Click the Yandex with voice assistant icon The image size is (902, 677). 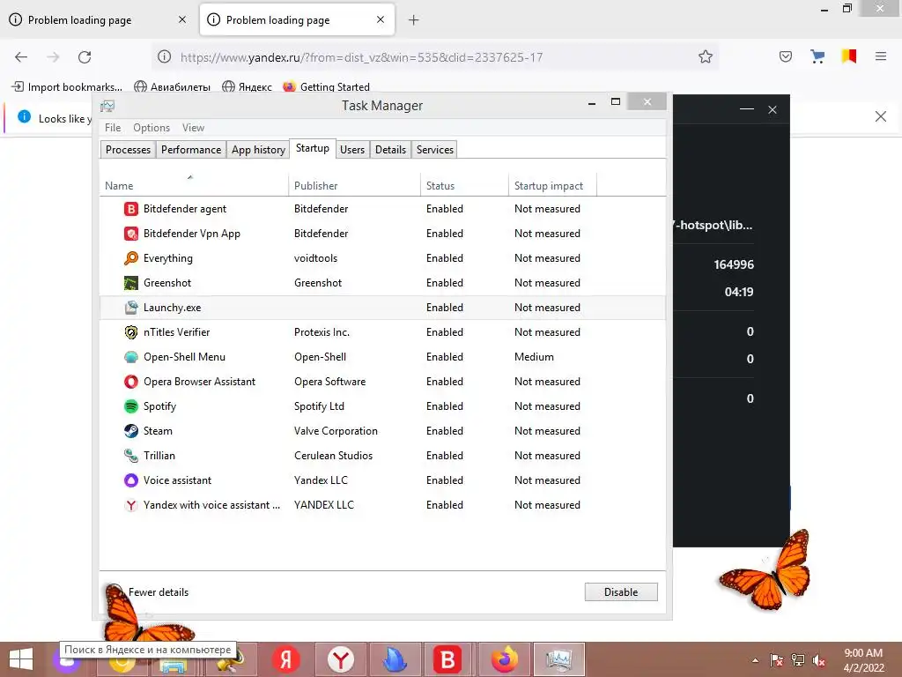[x=131, y=505]
